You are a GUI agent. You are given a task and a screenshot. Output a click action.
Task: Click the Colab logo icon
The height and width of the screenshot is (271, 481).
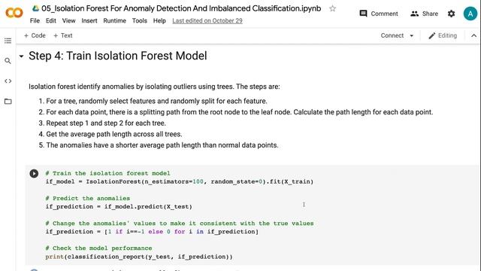(x=14, y=13)
